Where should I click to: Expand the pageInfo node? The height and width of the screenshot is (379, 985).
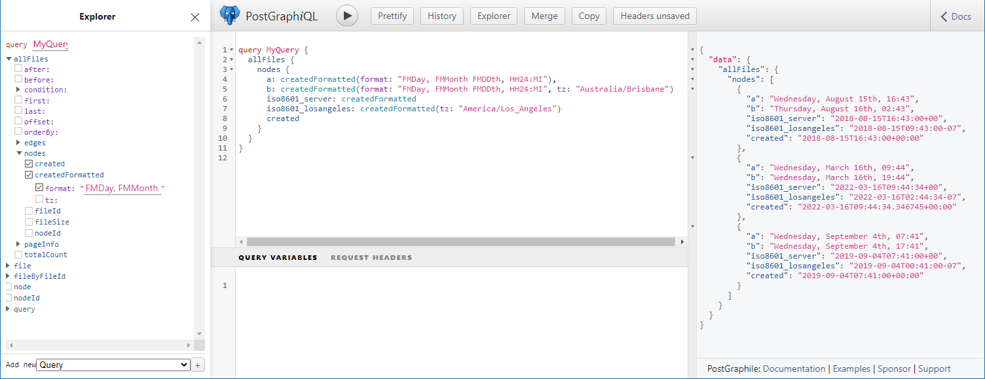[19, 244]
